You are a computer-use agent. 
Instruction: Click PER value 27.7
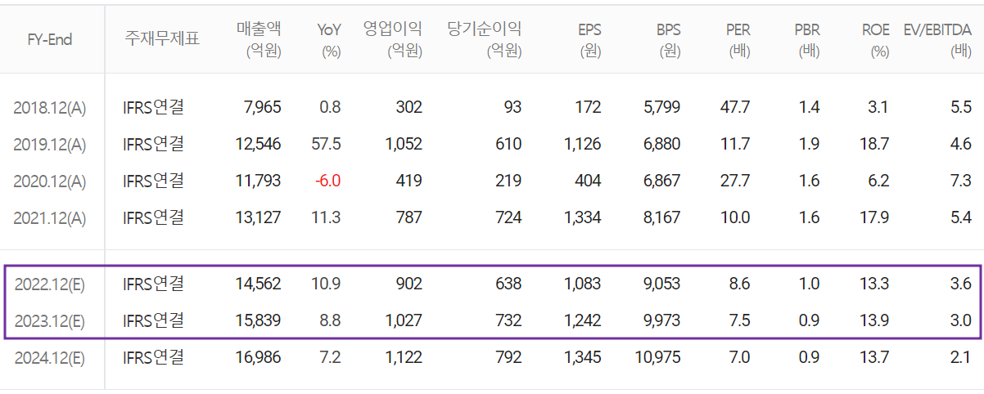pyautogui.click(x=735, y=181)
